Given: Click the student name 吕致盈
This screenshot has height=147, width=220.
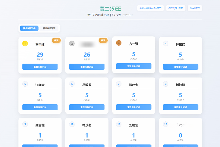Looking at the screenshot, I should (87, 85).
